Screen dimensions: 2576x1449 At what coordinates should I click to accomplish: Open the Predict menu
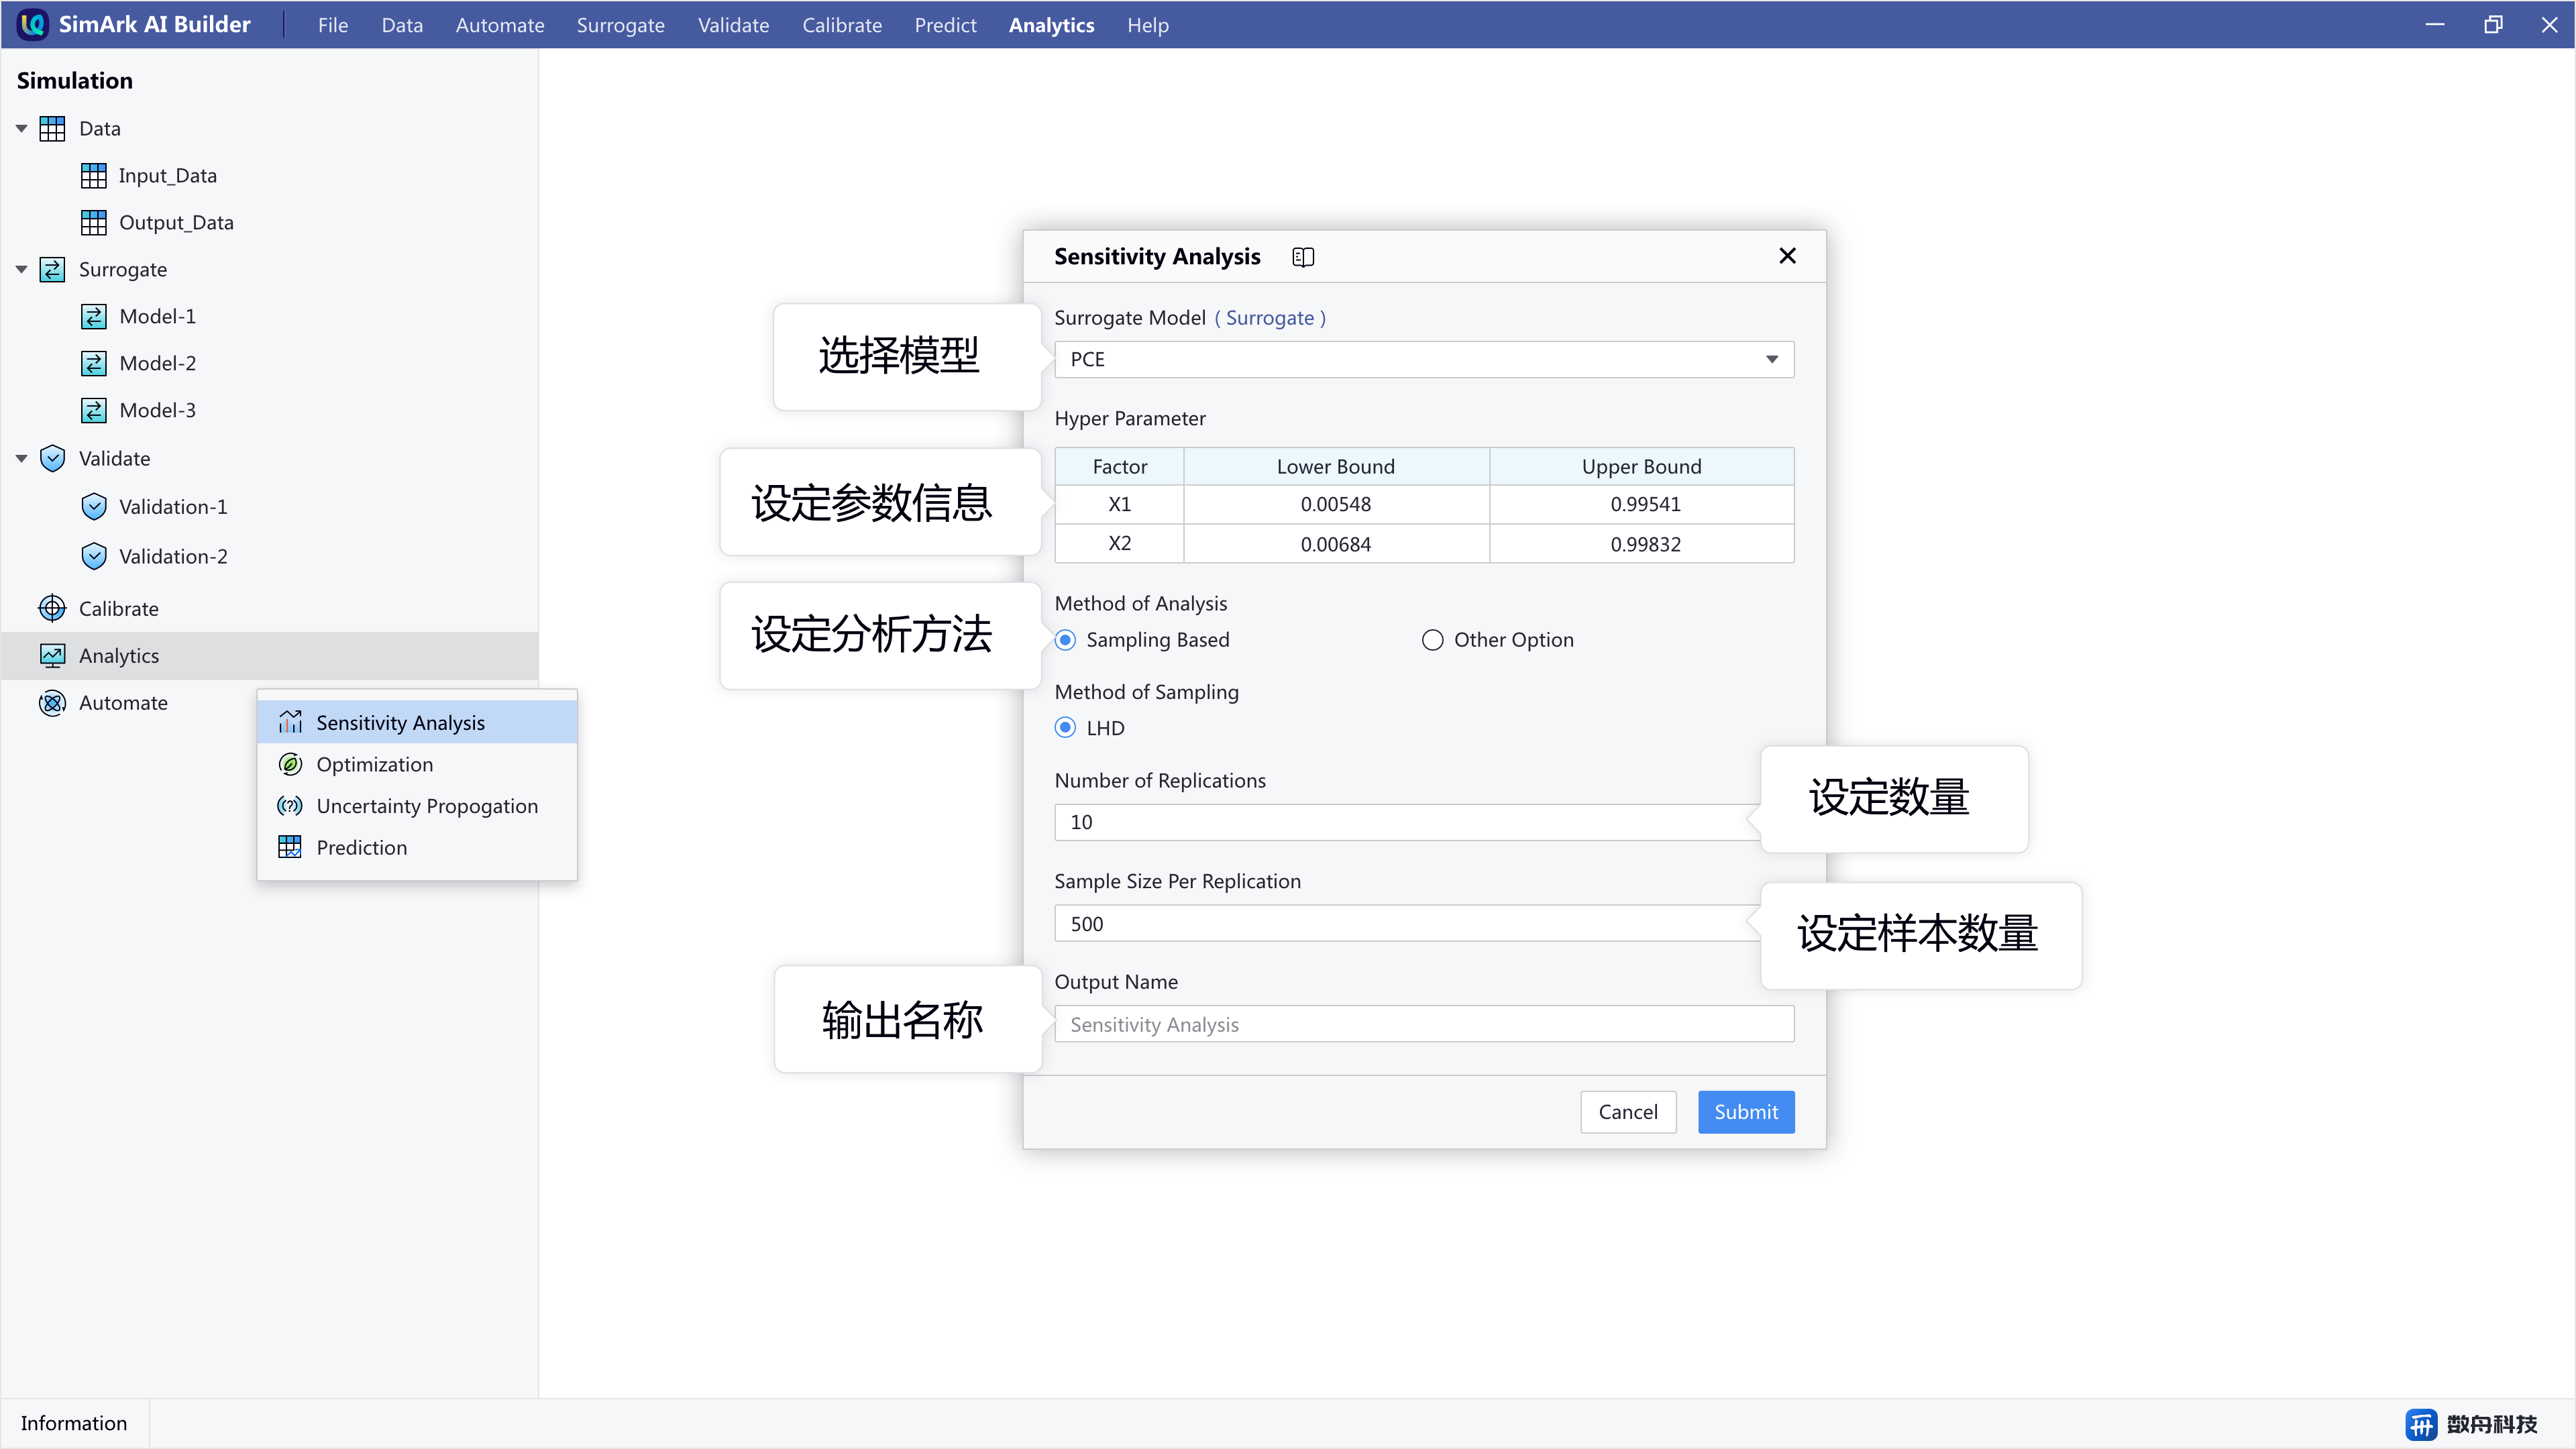(x=945, y=25)
